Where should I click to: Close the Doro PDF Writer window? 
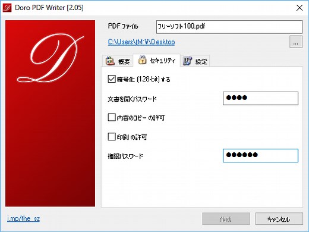(299, 8)
